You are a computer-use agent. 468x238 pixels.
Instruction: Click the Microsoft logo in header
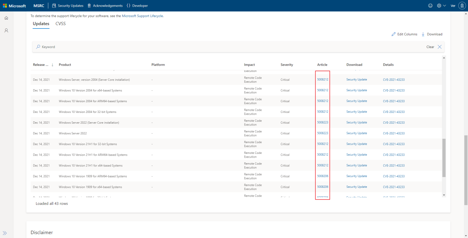pos(14,6)
